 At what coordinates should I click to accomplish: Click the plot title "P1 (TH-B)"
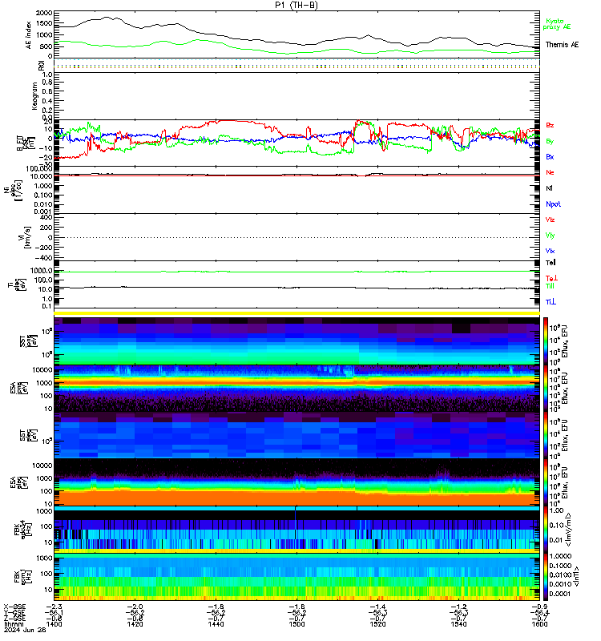(x=296, y=5)
